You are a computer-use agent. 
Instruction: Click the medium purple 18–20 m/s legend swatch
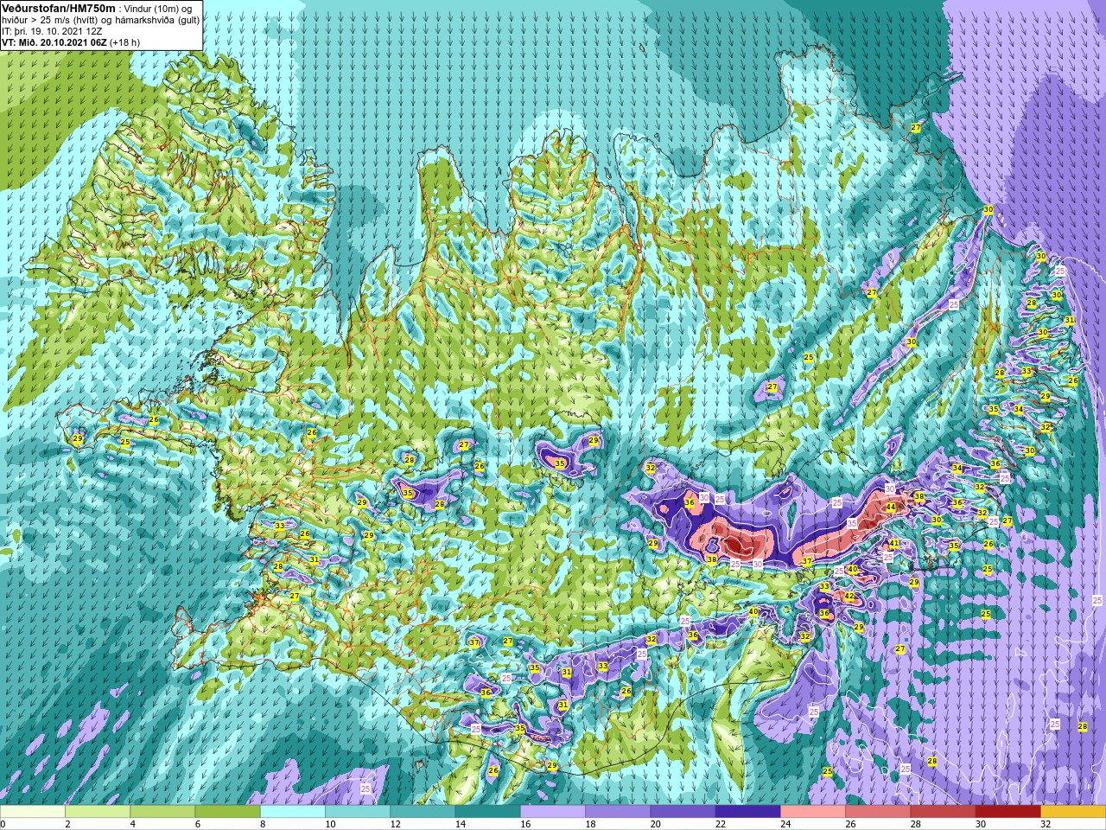(x=618, y=812)
